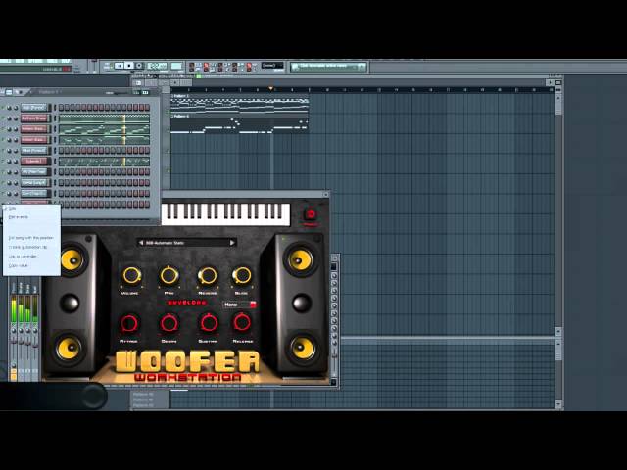The width and height of the screenshot is (627, 470).
Task: Toggle first step of the eighth channel row
Action: (62, 183)
